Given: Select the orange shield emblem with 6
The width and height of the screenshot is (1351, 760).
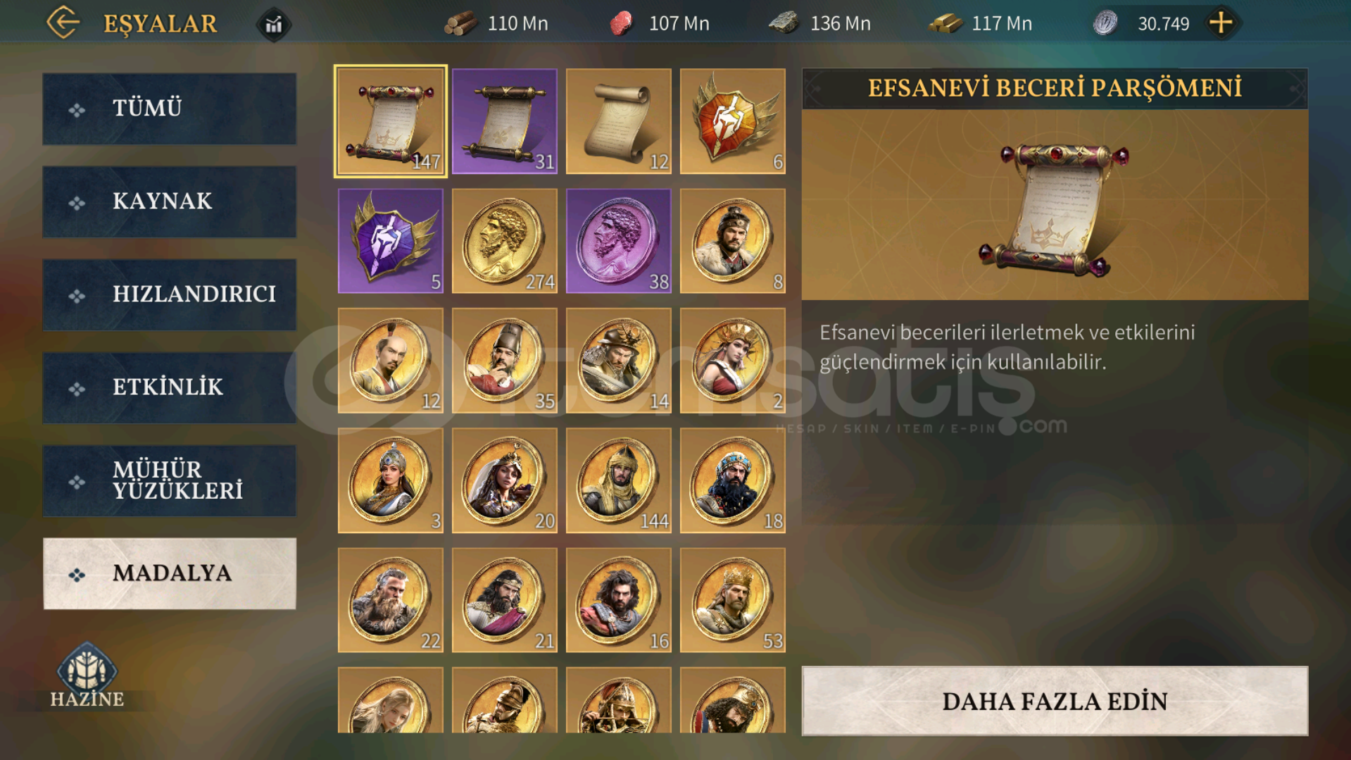Looking at the screenshot, I should pyautogui.click(x=732, y=121).
